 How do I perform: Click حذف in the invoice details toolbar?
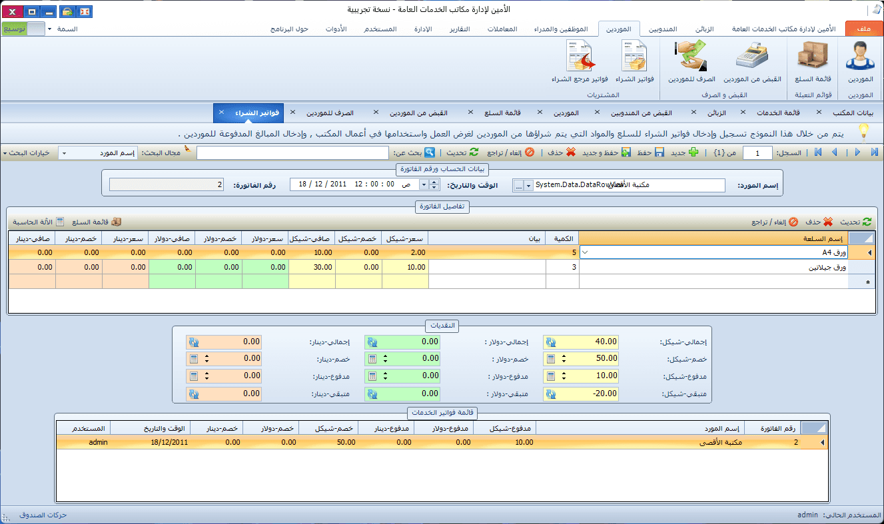click(x=819, y=222)
